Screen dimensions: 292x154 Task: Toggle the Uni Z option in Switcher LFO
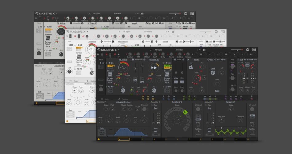click(x=198, y=119)
